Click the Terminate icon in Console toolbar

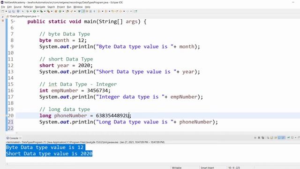click(x=255, y=138)
